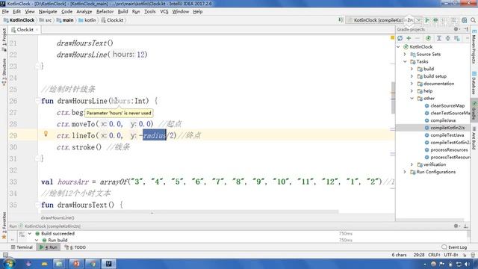Click the yellow inspection status indicator above editor scrollbar
This screenshot has height=269, width=478.
point(392,38)
